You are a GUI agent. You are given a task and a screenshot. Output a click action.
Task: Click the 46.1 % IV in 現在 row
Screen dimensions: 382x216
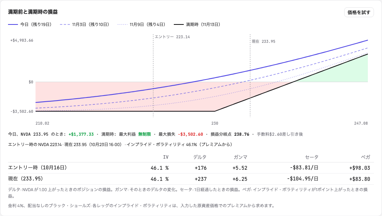[x=160, y=179]
